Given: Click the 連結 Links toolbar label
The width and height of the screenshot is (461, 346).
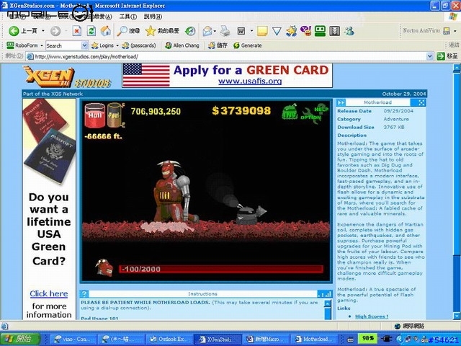Looking at the screenshot, I should coord(454,45).
